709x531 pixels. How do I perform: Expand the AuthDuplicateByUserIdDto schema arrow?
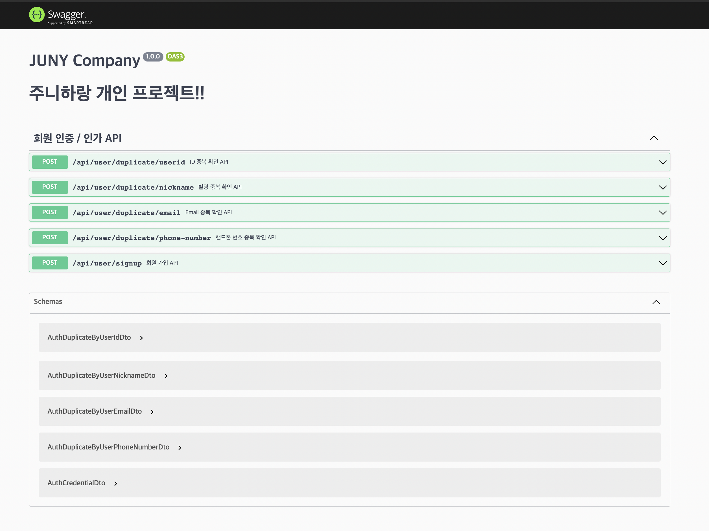pos(141,338)
